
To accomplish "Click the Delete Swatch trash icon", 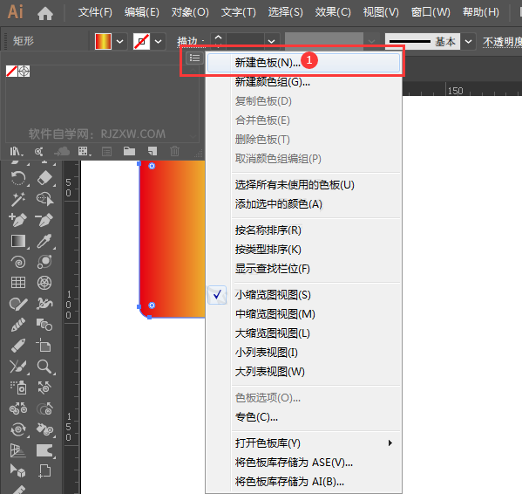I will coord(174,151).
